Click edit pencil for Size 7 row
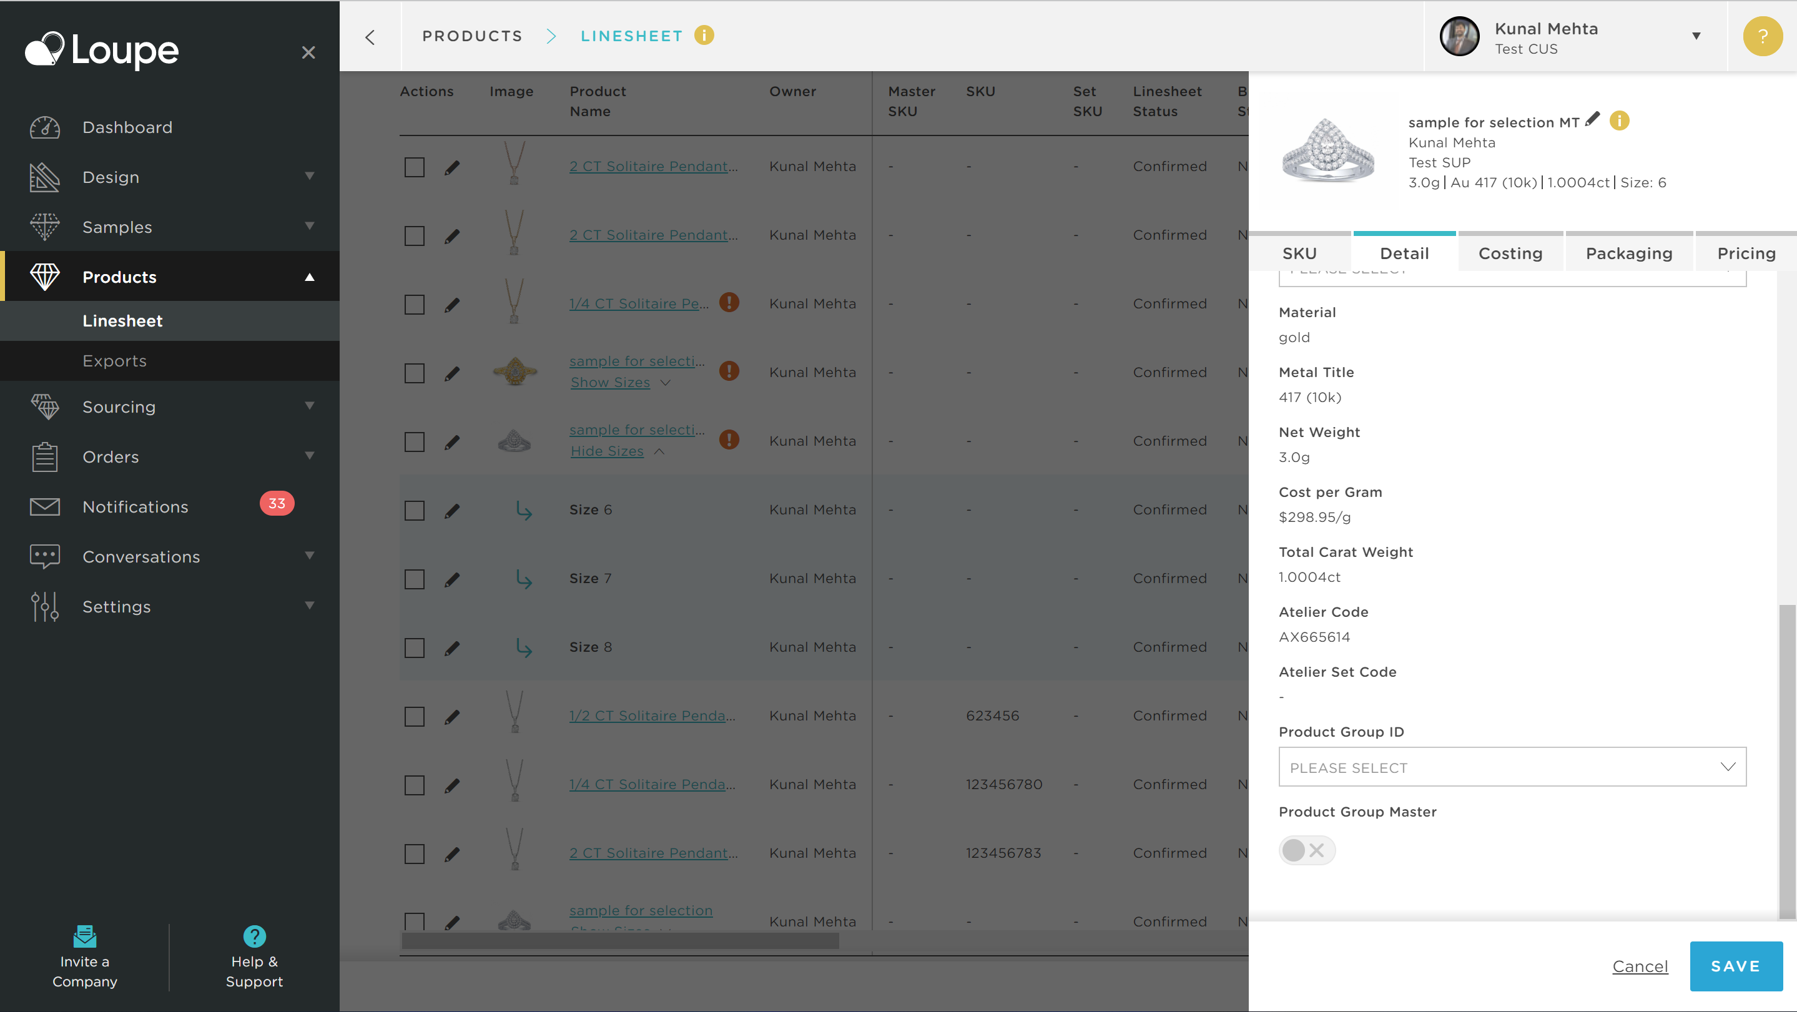The width and height of the screenshot is (1797, 1012). pyautogui.click(x=452, y=579)
